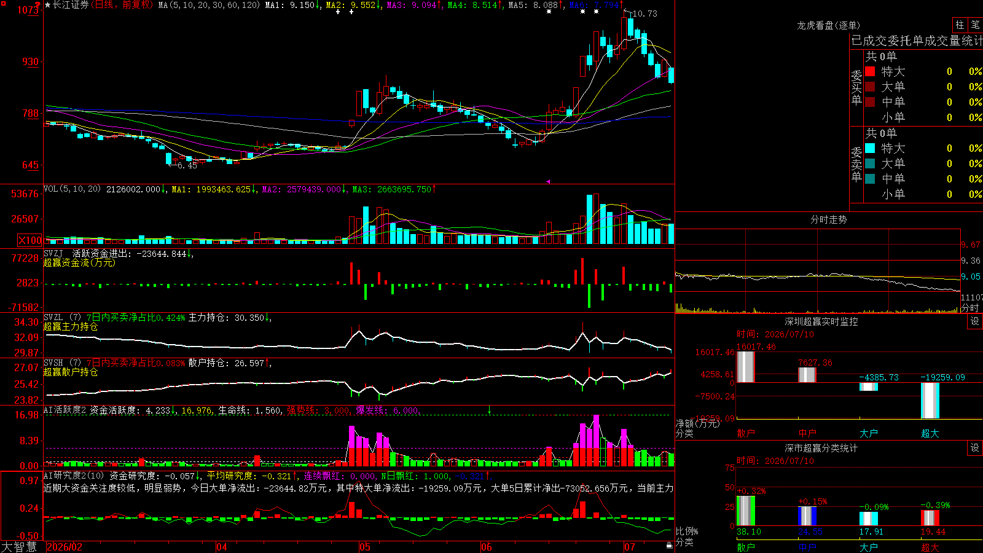Switch 龙虎看盘 view to 柱 mode

(960, 25)
